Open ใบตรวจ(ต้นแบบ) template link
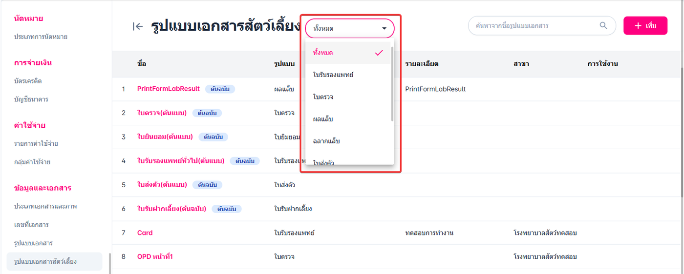The height and width of the screenshot is (274, 684). (162, 113)
